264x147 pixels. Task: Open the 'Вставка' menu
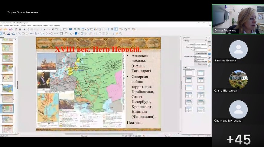(x=17, y=26)
